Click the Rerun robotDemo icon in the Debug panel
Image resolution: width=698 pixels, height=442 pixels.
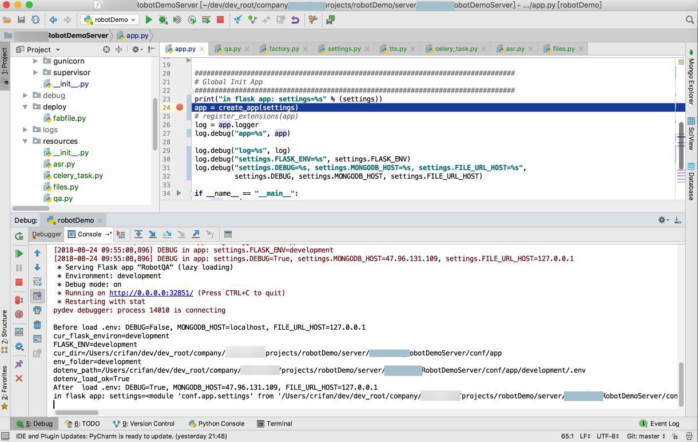click(x=19, y=236)
